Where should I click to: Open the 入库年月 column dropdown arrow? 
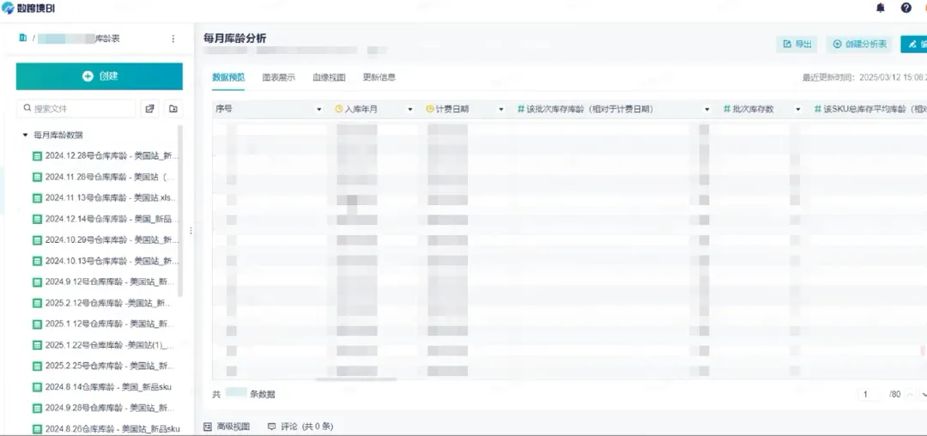coord(409,110)
